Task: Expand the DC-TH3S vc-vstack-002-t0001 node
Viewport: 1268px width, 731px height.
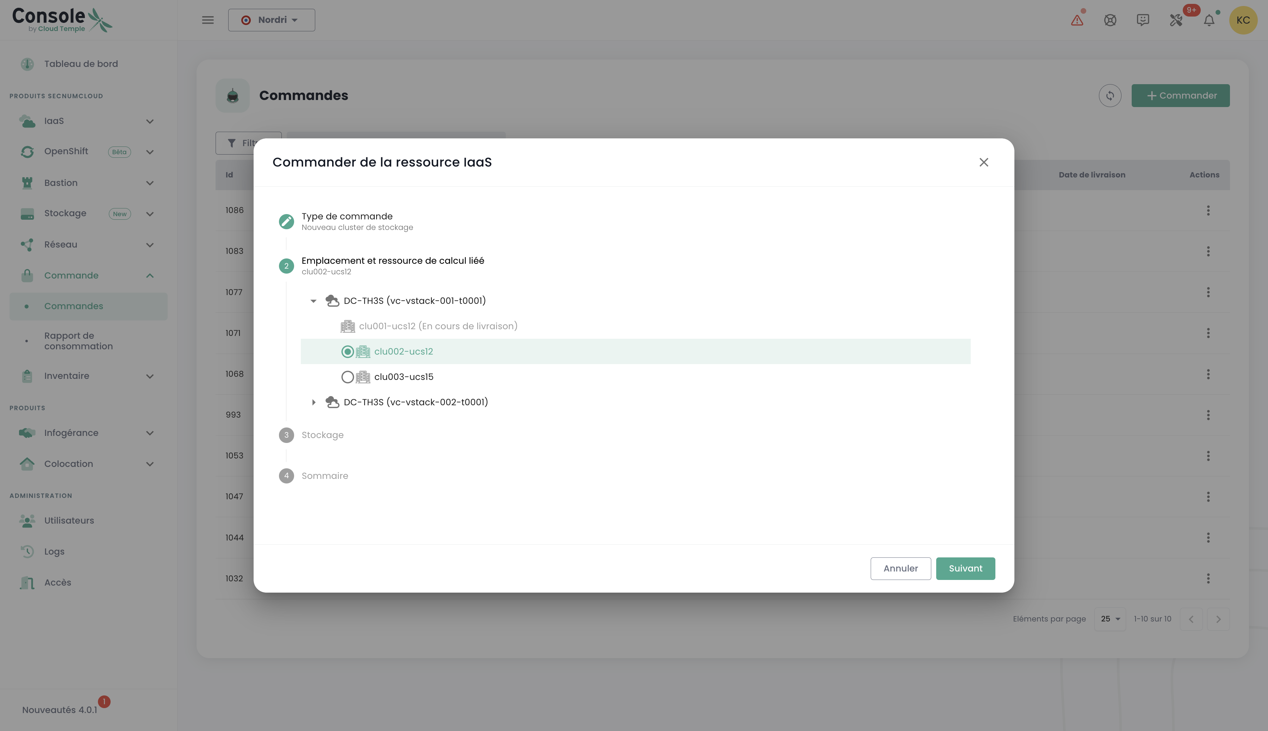Action: [x=313, y=402]
